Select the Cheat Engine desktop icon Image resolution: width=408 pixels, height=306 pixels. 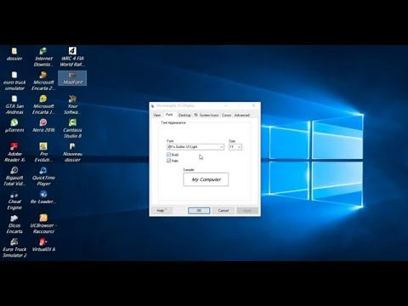click(x=14, y=200)
